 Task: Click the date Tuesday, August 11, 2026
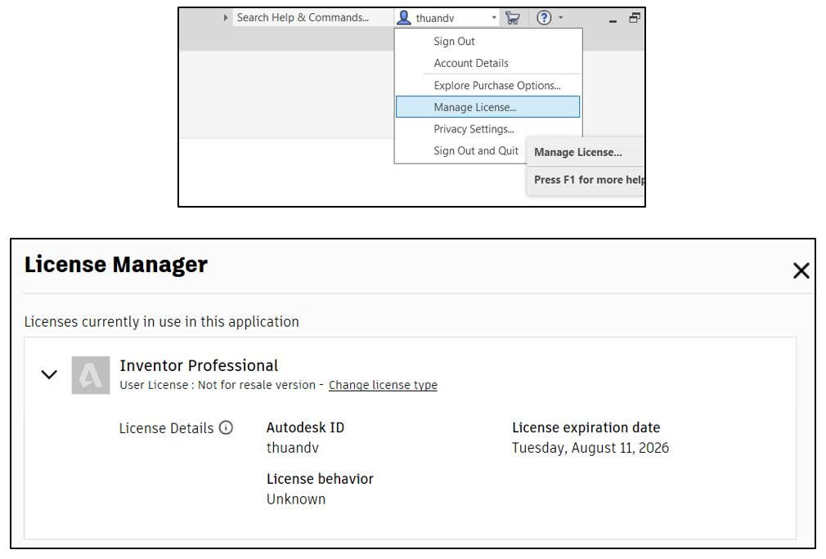point(590,447)
